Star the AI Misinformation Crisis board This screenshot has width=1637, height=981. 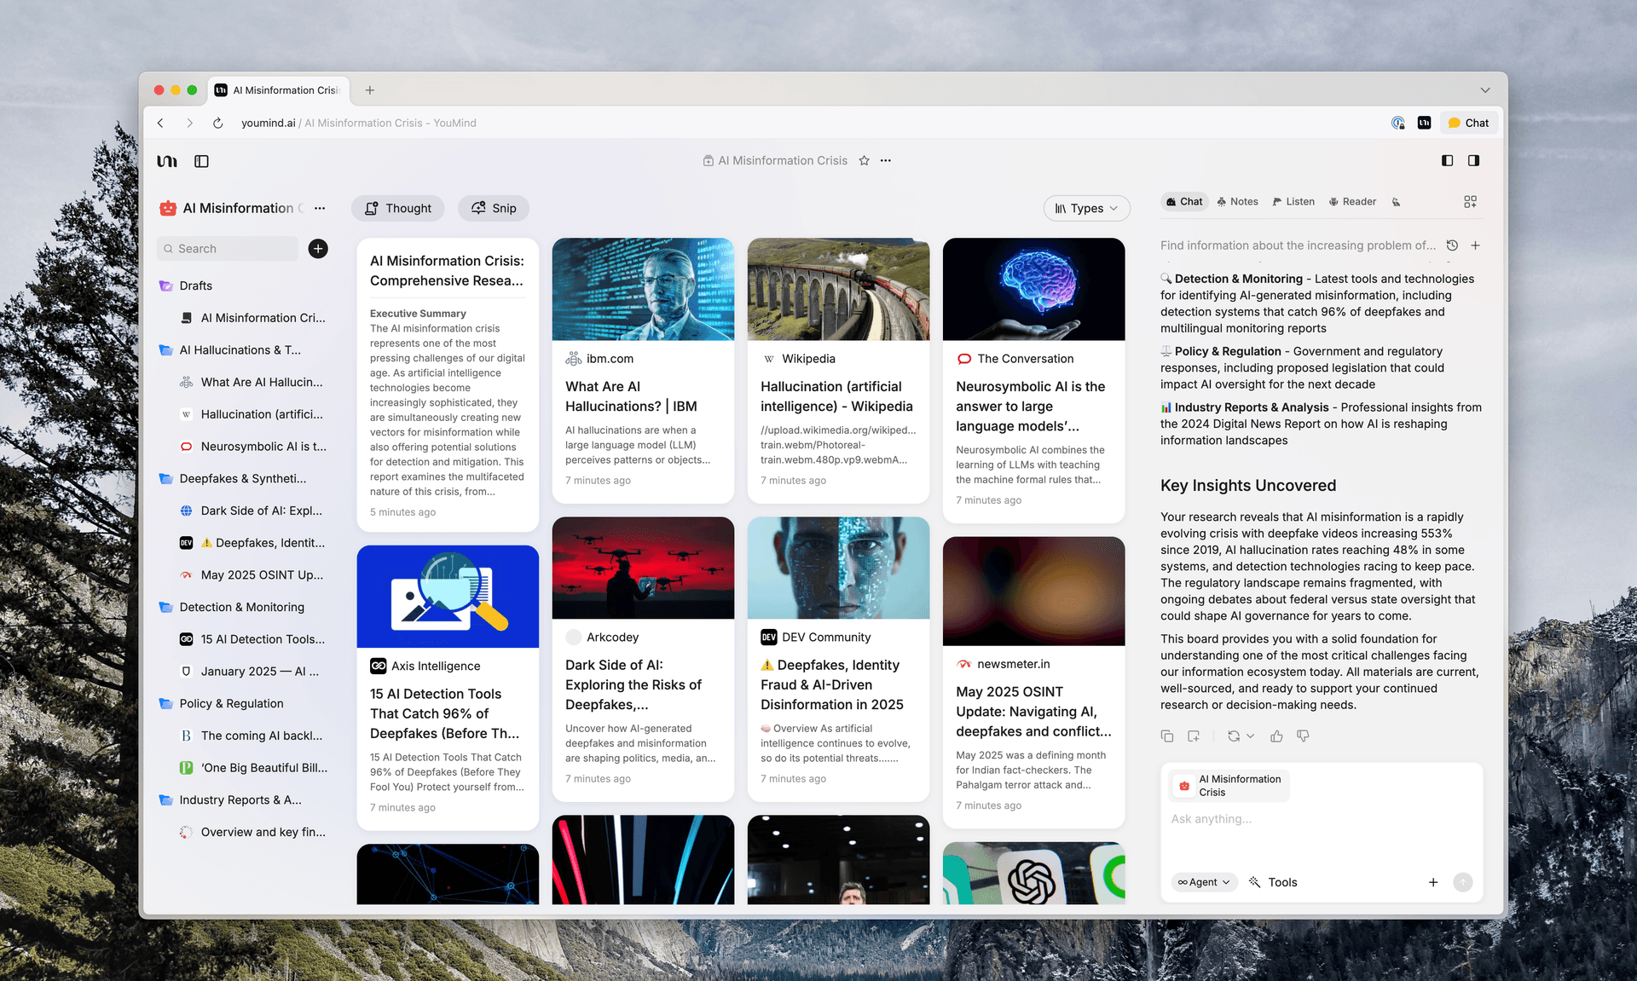[x=864, y=161]
